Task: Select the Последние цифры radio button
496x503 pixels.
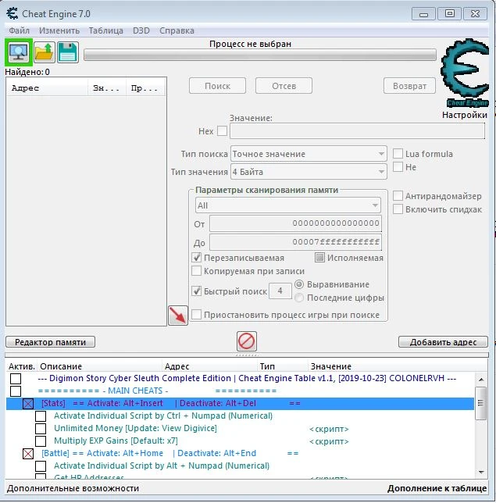Action: point(299,298)
